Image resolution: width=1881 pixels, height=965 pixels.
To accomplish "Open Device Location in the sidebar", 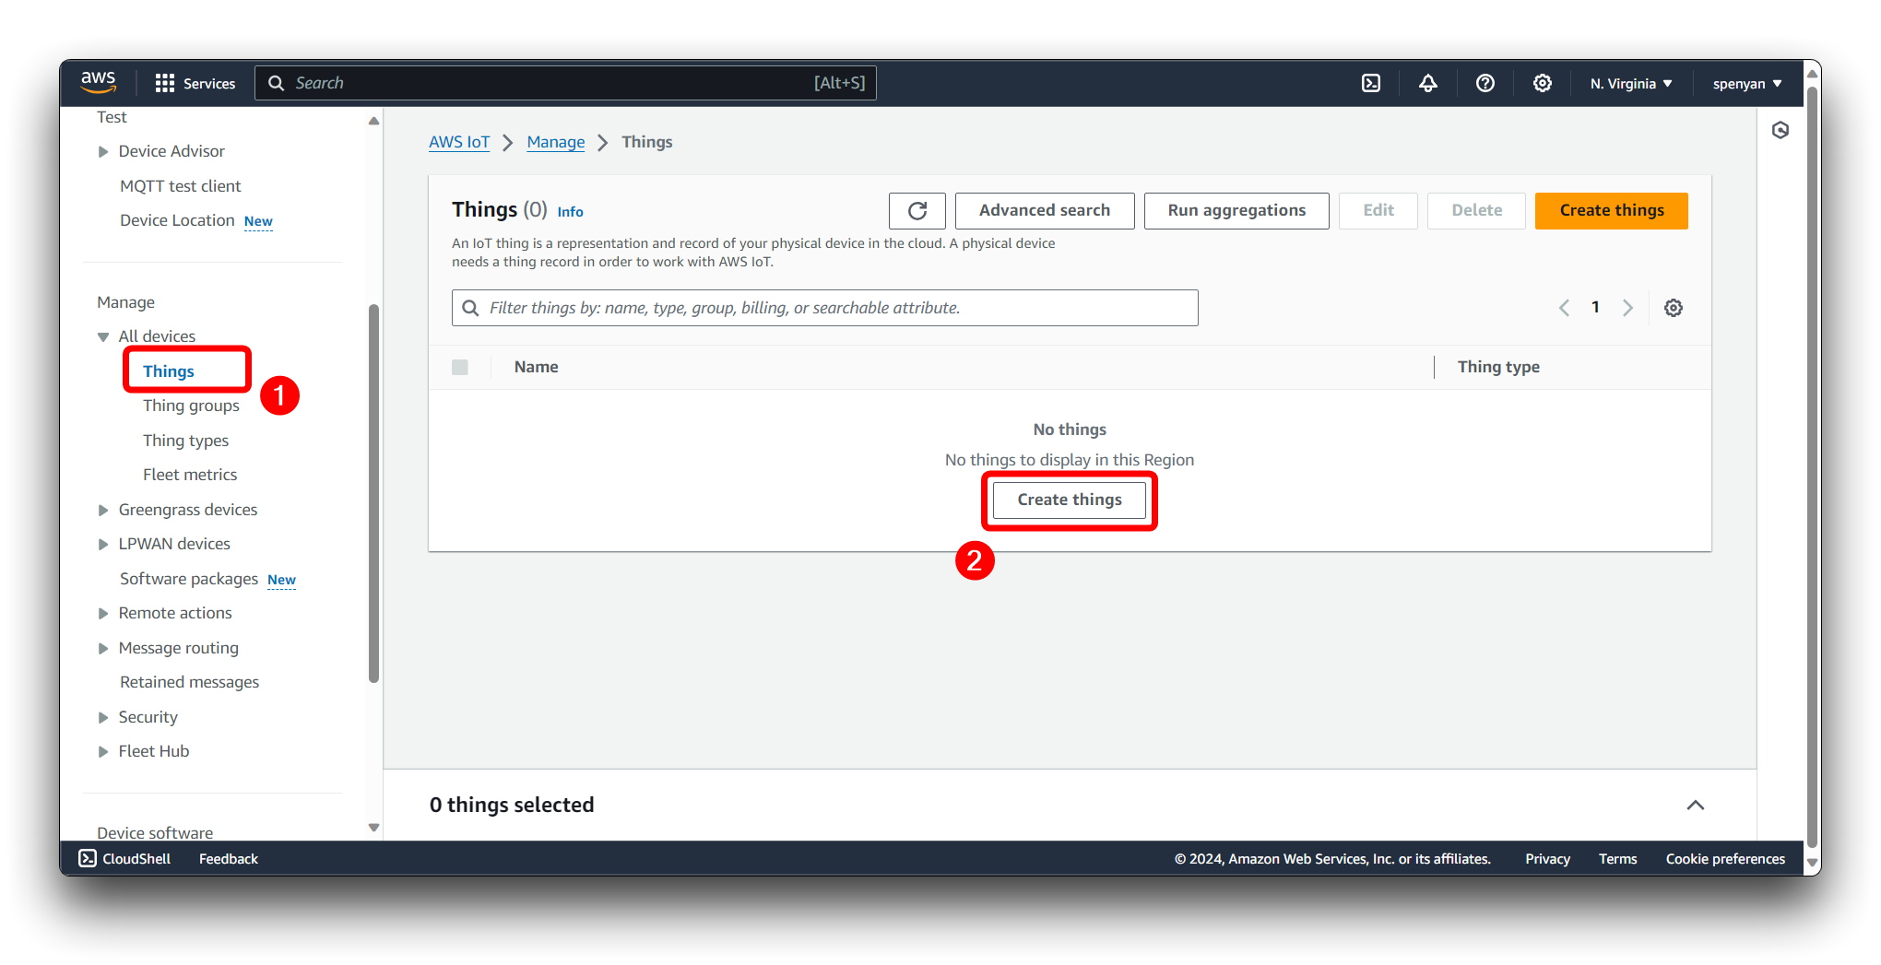I will click(x=177, y=220).
